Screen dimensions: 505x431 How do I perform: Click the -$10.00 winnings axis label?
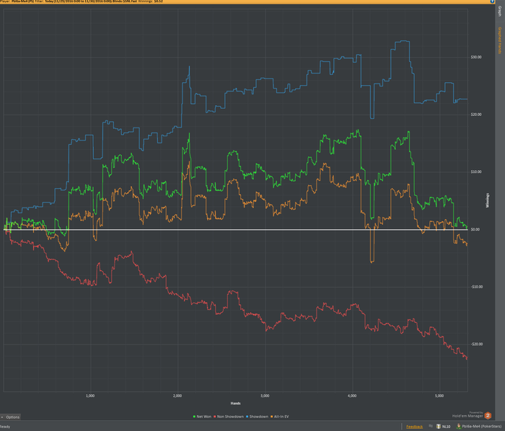point(476,287)
